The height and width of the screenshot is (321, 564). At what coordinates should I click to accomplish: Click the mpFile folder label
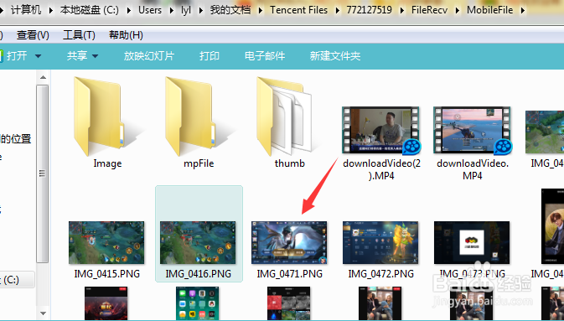point(199,163)
